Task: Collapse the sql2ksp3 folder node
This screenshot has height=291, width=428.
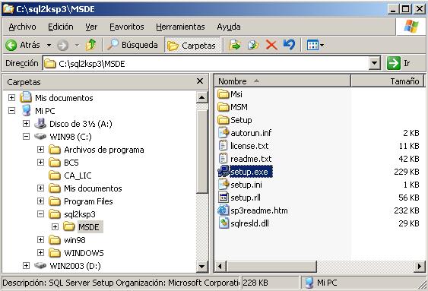Action: tap(40, 214)
